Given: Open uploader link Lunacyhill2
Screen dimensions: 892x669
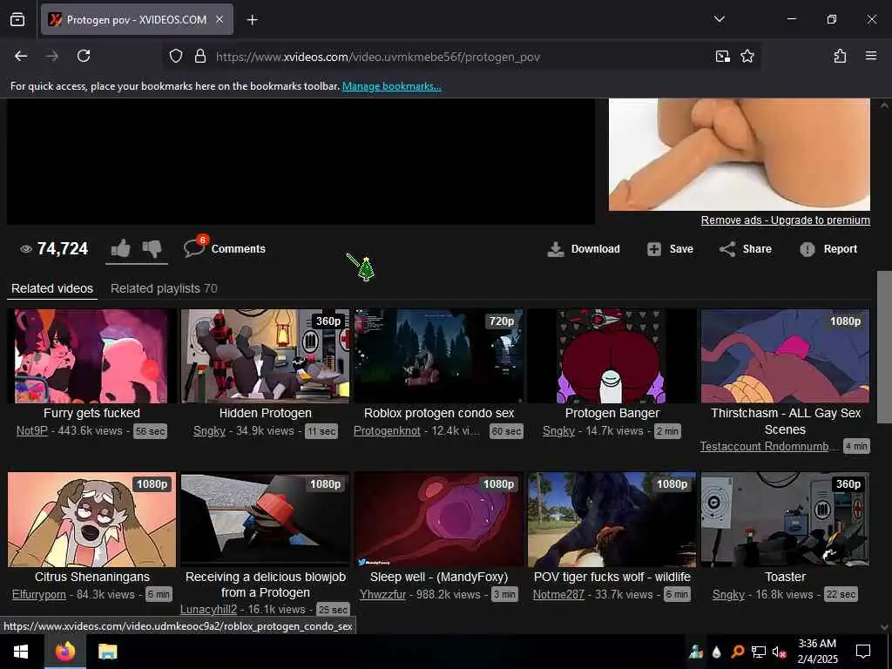Looking at the screenshot, I should point(208,609).
